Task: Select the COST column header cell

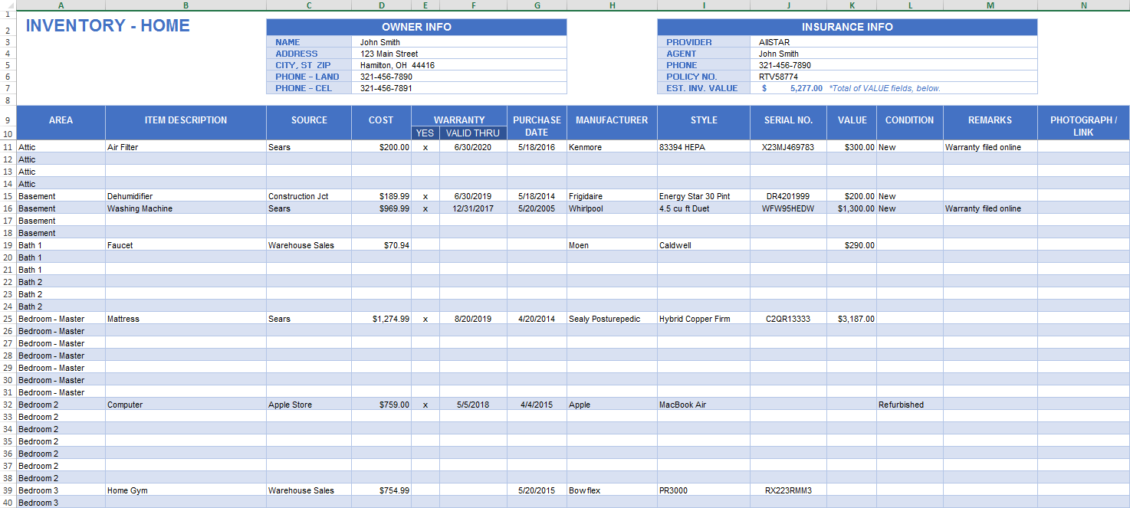Action: (380, 120)
